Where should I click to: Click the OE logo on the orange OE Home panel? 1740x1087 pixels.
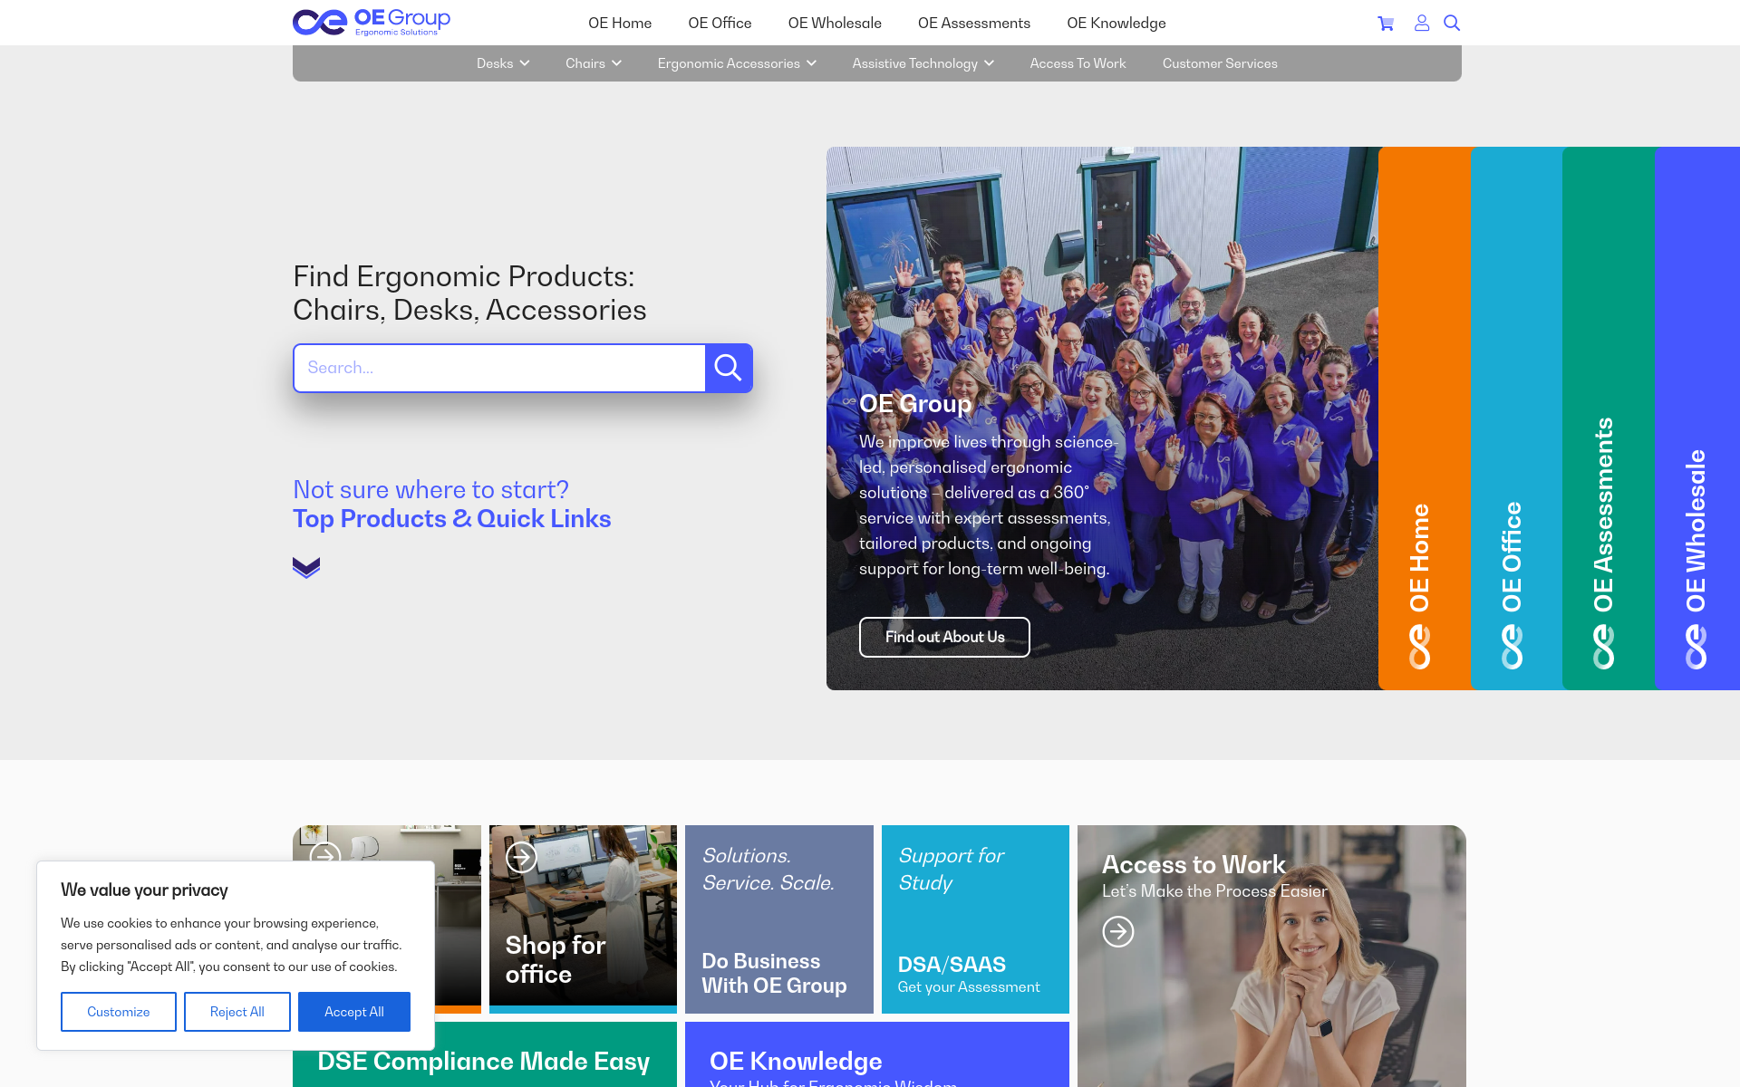1419,647
